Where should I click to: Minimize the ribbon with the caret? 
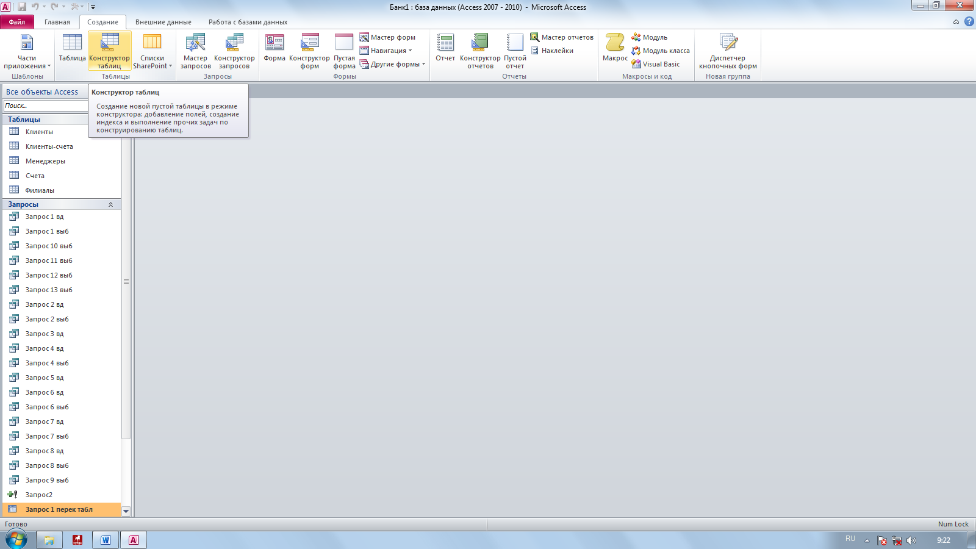coord(956,22)
